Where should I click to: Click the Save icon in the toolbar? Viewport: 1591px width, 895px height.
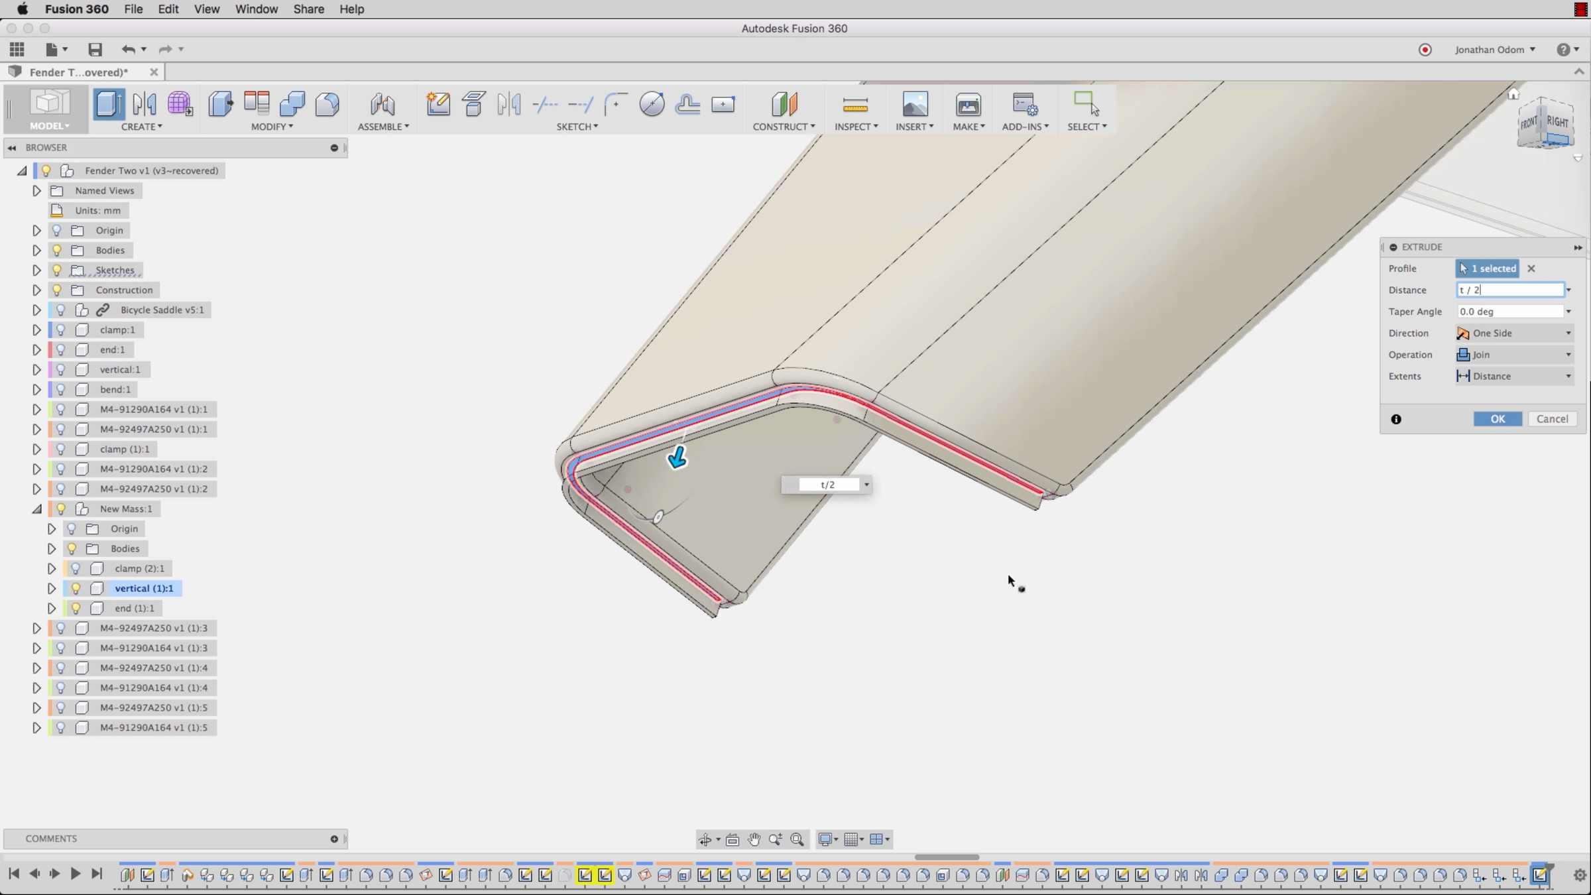click(95, 49)
